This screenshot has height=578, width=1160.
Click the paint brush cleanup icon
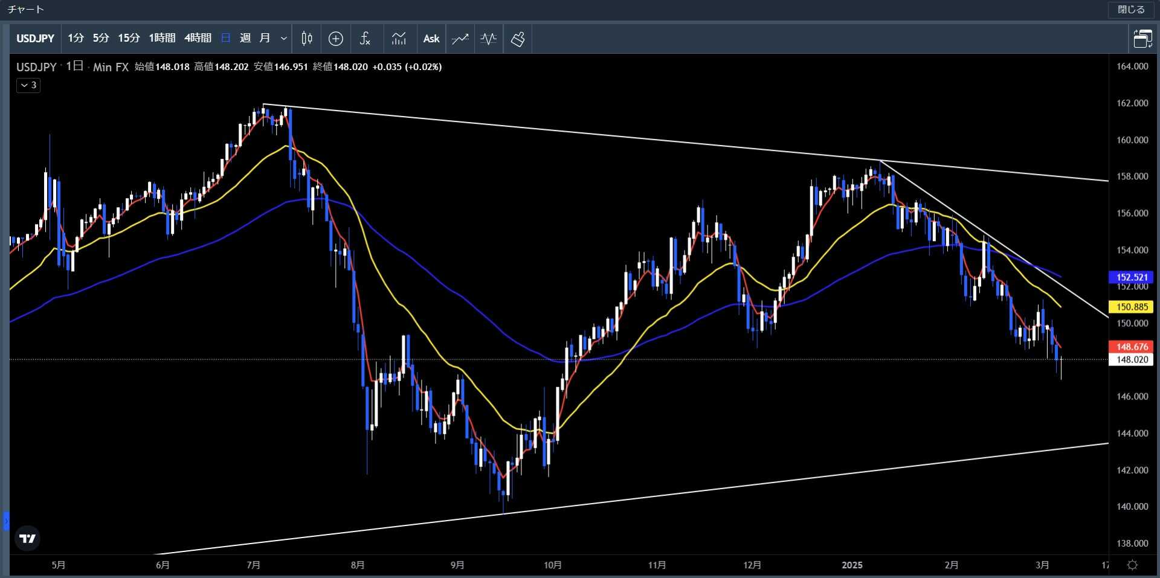(x=518, y=39)
